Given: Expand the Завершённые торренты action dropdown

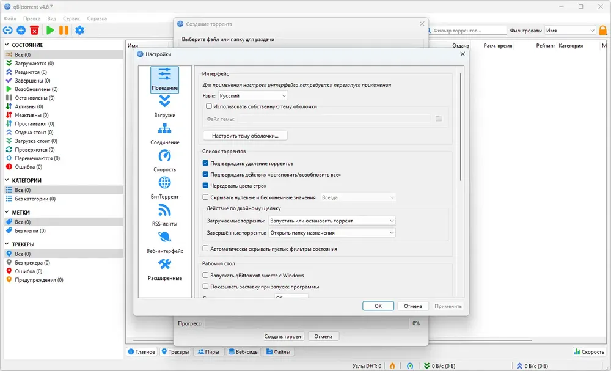Looking at the screenshot, I should 332,233.
